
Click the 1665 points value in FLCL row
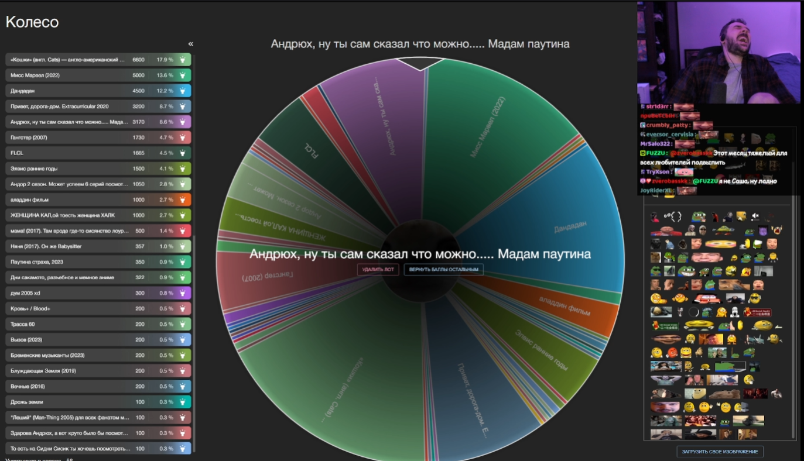[138, 153]
